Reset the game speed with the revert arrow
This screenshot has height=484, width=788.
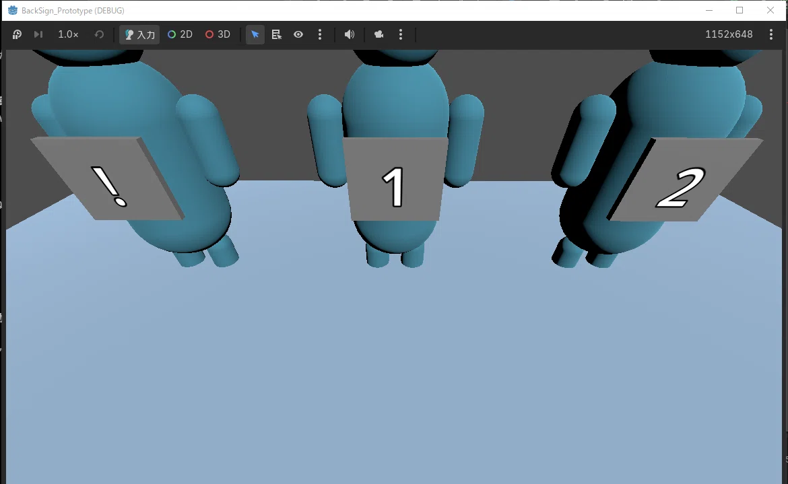[99, 34]
